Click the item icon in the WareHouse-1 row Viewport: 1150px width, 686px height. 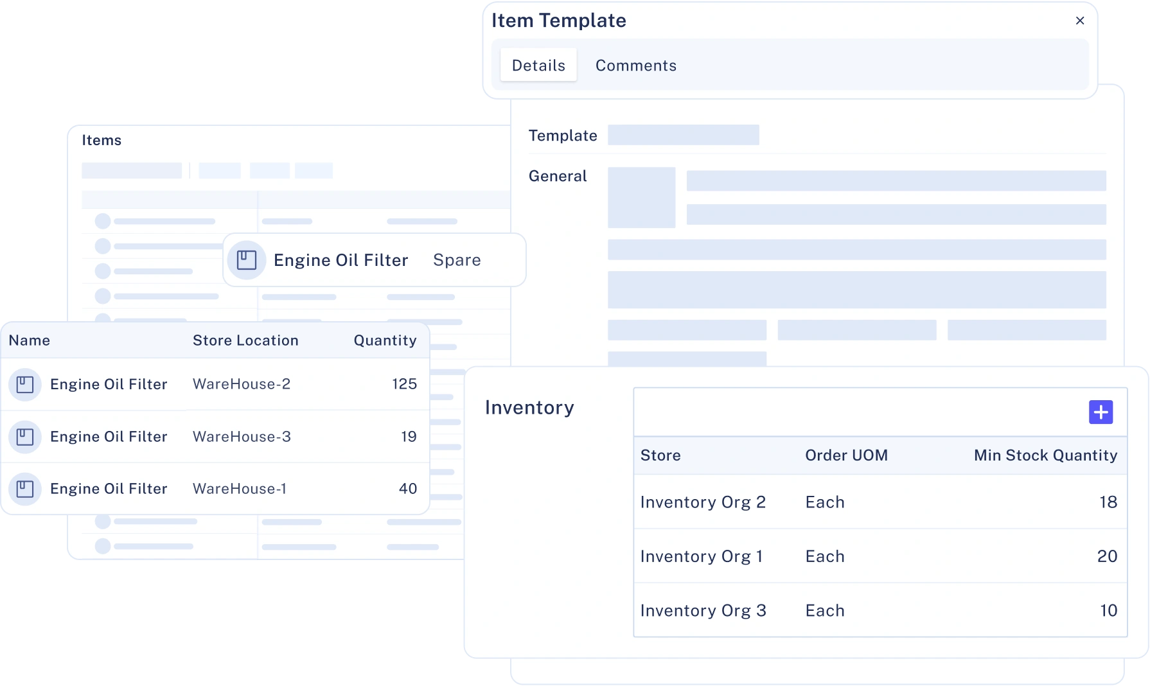coord(25,489)
